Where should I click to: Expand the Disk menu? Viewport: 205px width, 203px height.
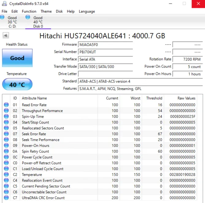pyautogui.click(x=59, y=11)
